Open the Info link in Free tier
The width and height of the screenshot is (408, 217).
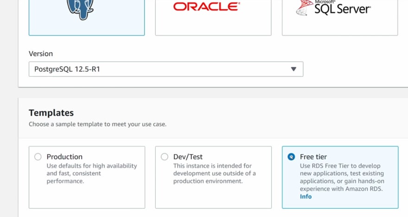coord(306,197)
